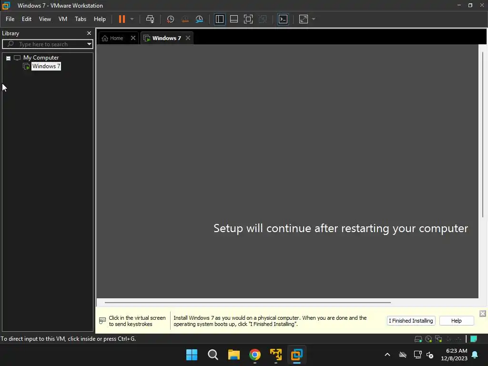Click VMware Workstation taskbar icon
Viewport: 488px width, 366px height.
click(296, 355)
